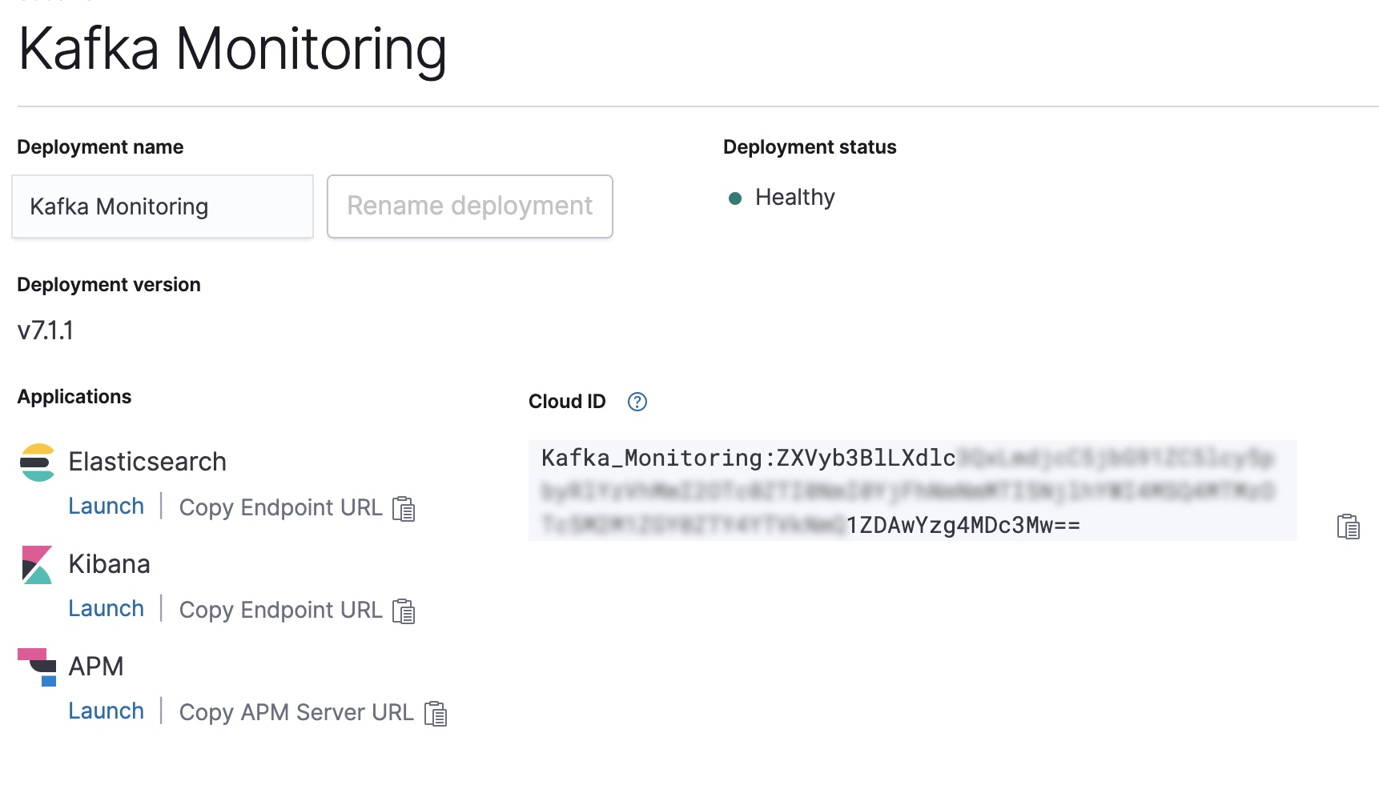
Task: Click the Kibana copy endpoint clipboard icon
Action: (x=404, y=611)
